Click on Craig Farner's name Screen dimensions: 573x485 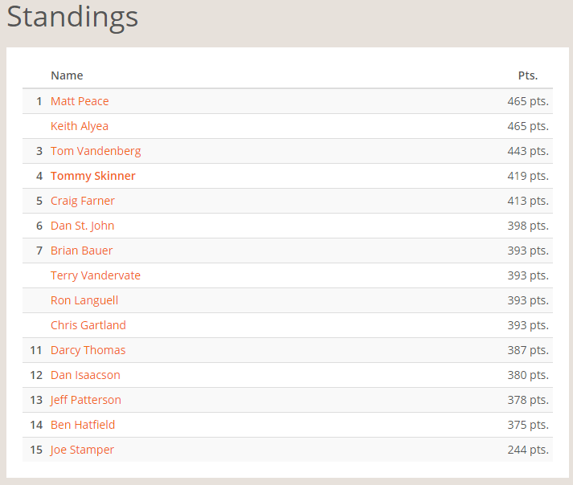(x=83, y=201)
